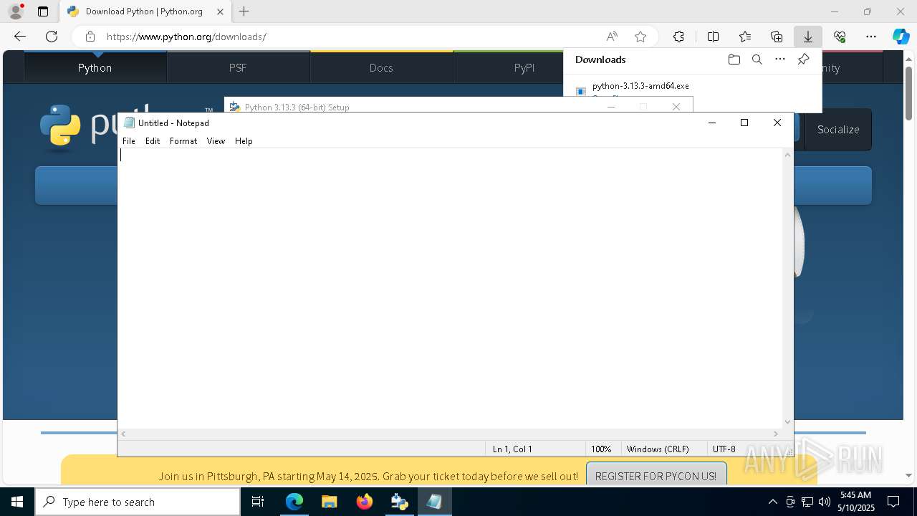Open the notification center
This screenshot has height=516, width=917.
pos(893,502)
